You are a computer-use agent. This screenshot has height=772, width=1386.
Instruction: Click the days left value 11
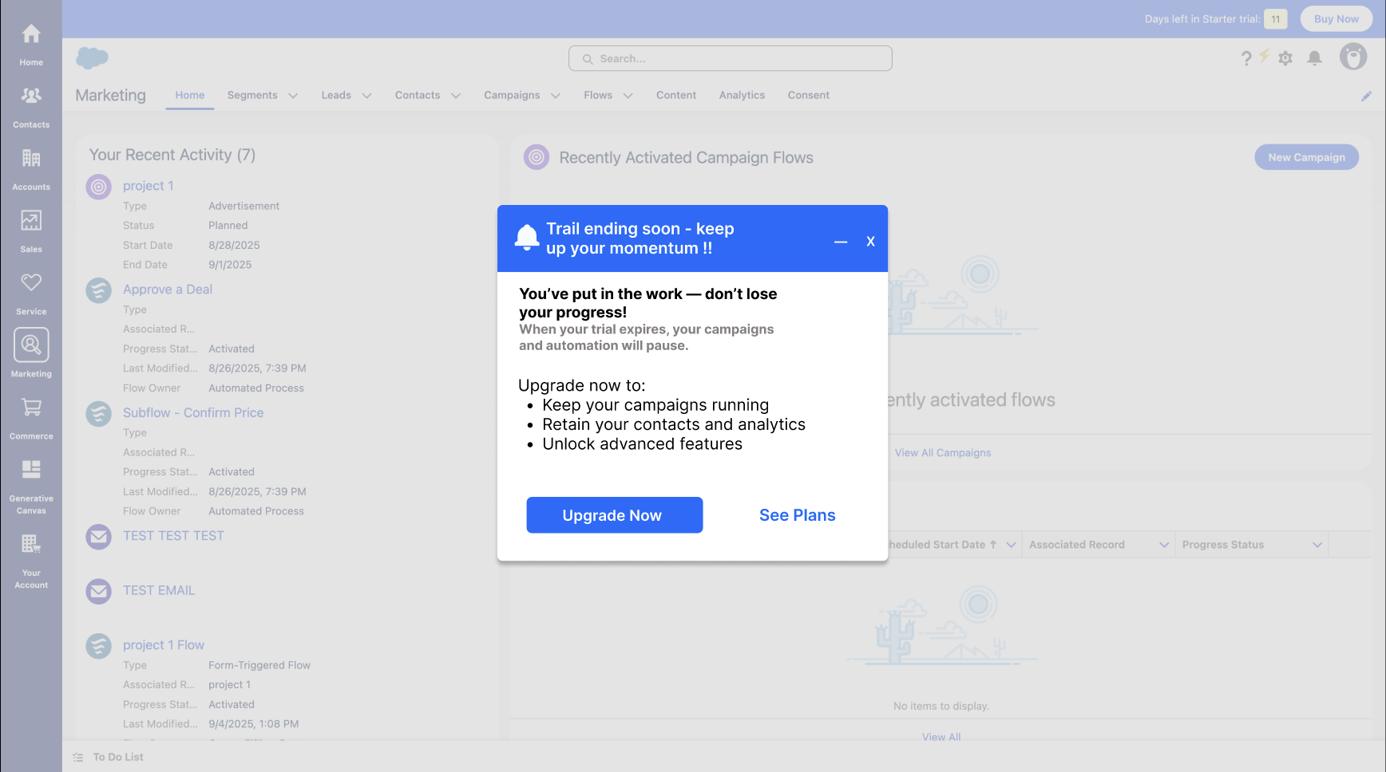coord(1276,19)
